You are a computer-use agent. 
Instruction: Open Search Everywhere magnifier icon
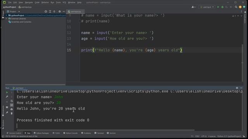coord(236,7)
